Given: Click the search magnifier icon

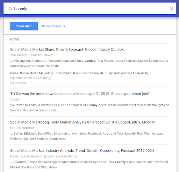Looking at the screenshot, I should coord(10,9).
